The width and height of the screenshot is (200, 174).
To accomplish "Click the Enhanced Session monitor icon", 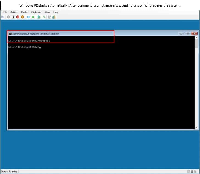I will pos(49,17).
